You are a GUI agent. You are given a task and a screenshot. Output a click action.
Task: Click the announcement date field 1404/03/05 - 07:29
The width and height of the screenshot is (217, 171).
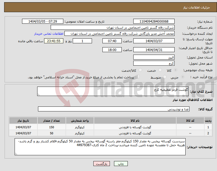click(43, 21)
